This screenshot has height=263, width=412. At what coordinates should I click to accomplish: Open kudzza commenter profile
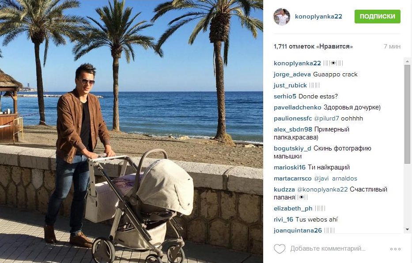point(284,189)
